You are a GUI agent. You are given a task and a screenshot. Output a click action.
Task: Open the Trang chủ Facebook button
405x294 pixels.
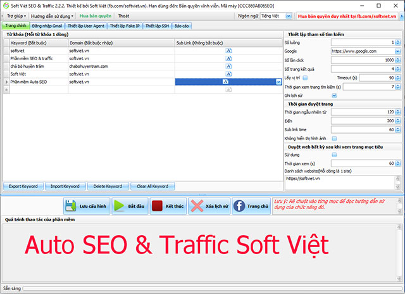tap(251, 206)
